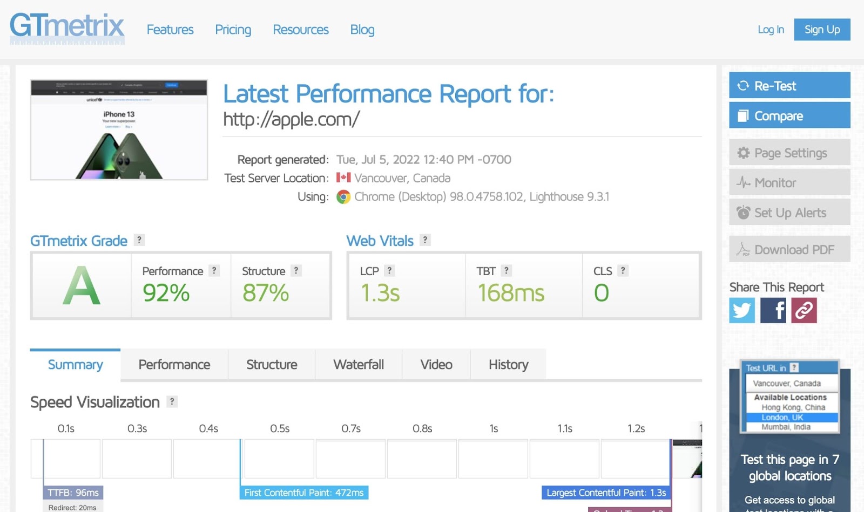The height and width of the screenshot is (512, 864).
Task: Click the Web Vitals help icon
Action: coord(425,240)
